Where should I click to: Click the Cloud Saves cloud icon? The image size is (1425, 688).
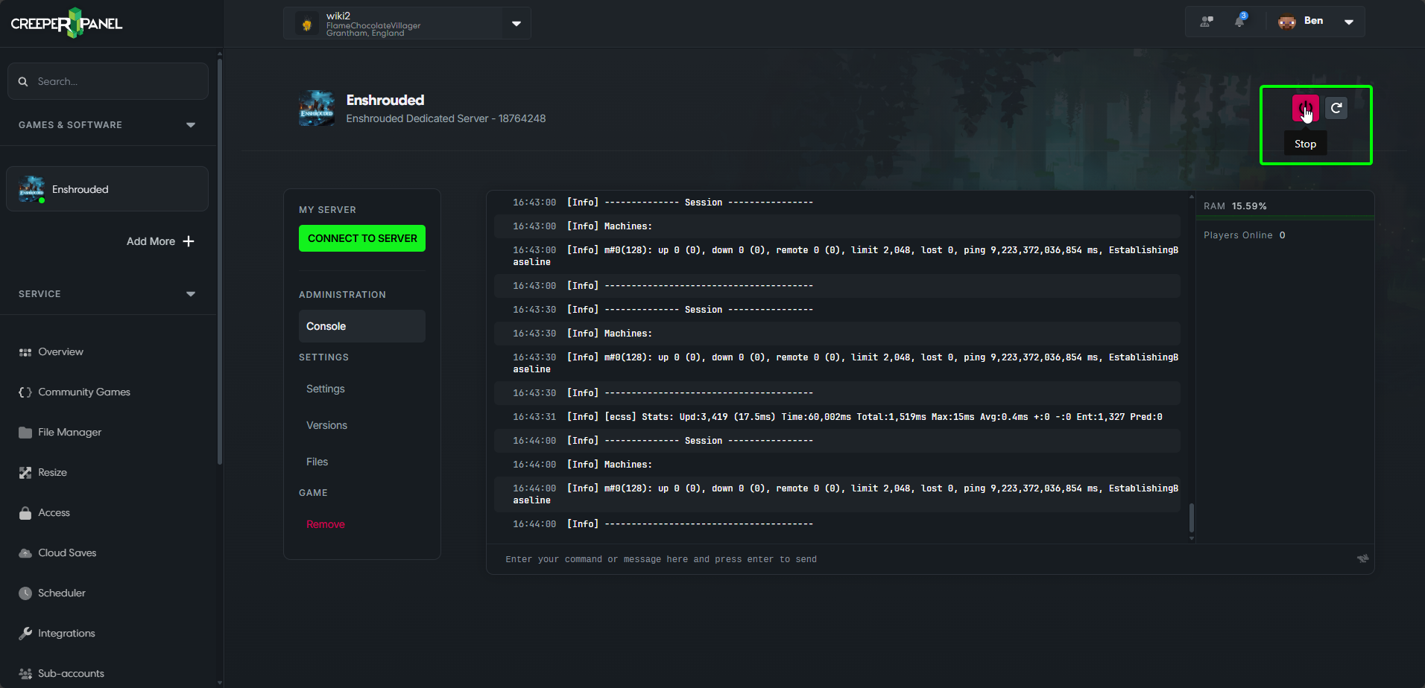pos(25,553)
